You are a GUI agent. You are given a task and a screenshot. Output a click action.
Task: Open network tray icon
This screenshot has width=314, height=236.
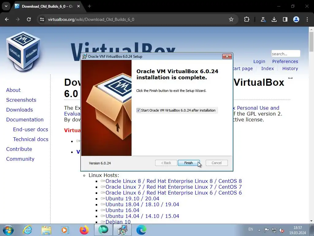[x=274, y=230]
